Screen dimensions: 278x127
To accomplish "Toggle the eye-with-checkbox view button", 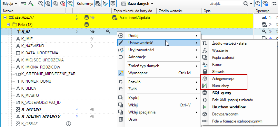I will pos(265,3).
